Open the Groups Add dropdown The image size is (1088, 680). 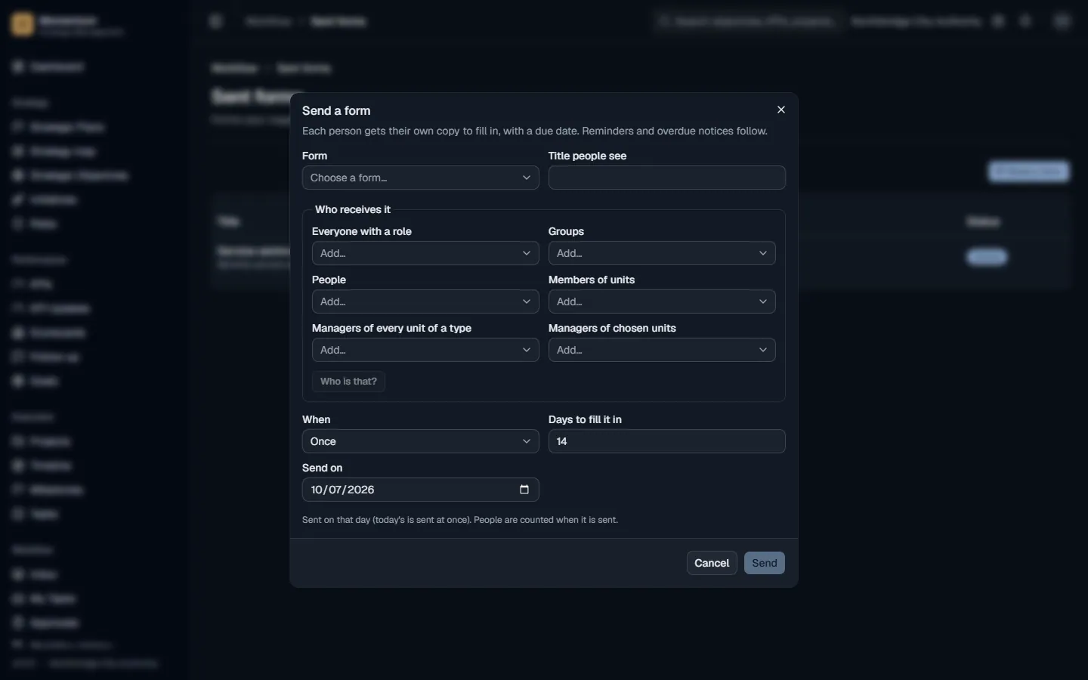point(662,253)
